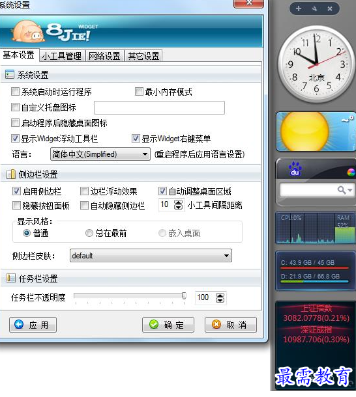The image size is (356, 397).
Task: Click the 系统设置 section icon
Action: pos(10,74)
